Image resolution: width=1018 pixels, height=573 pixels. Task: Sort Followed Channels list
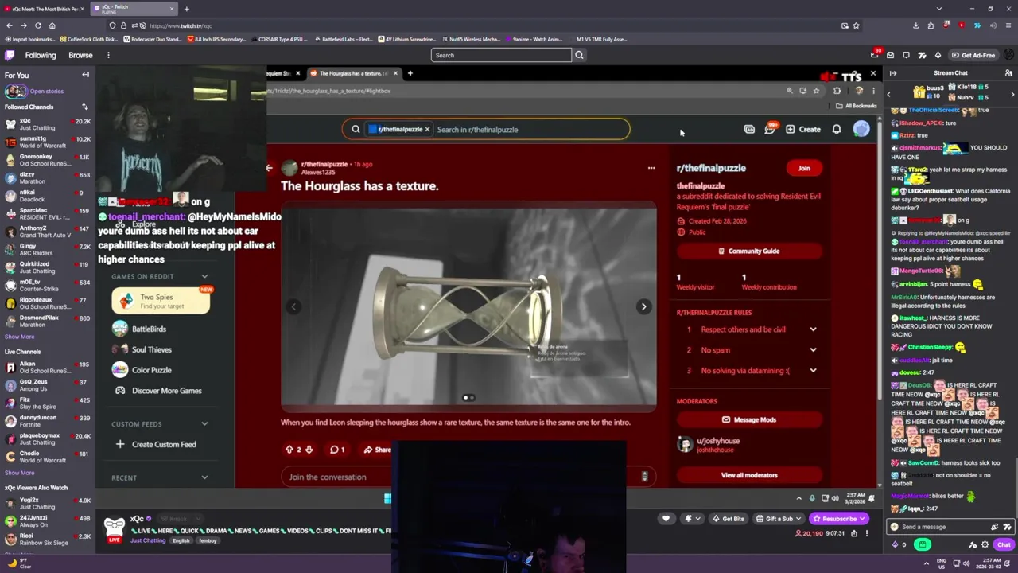(85, 107)
